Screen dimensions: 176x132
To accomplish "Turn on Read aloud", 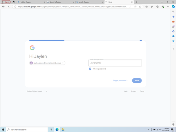I will point(135,7).
